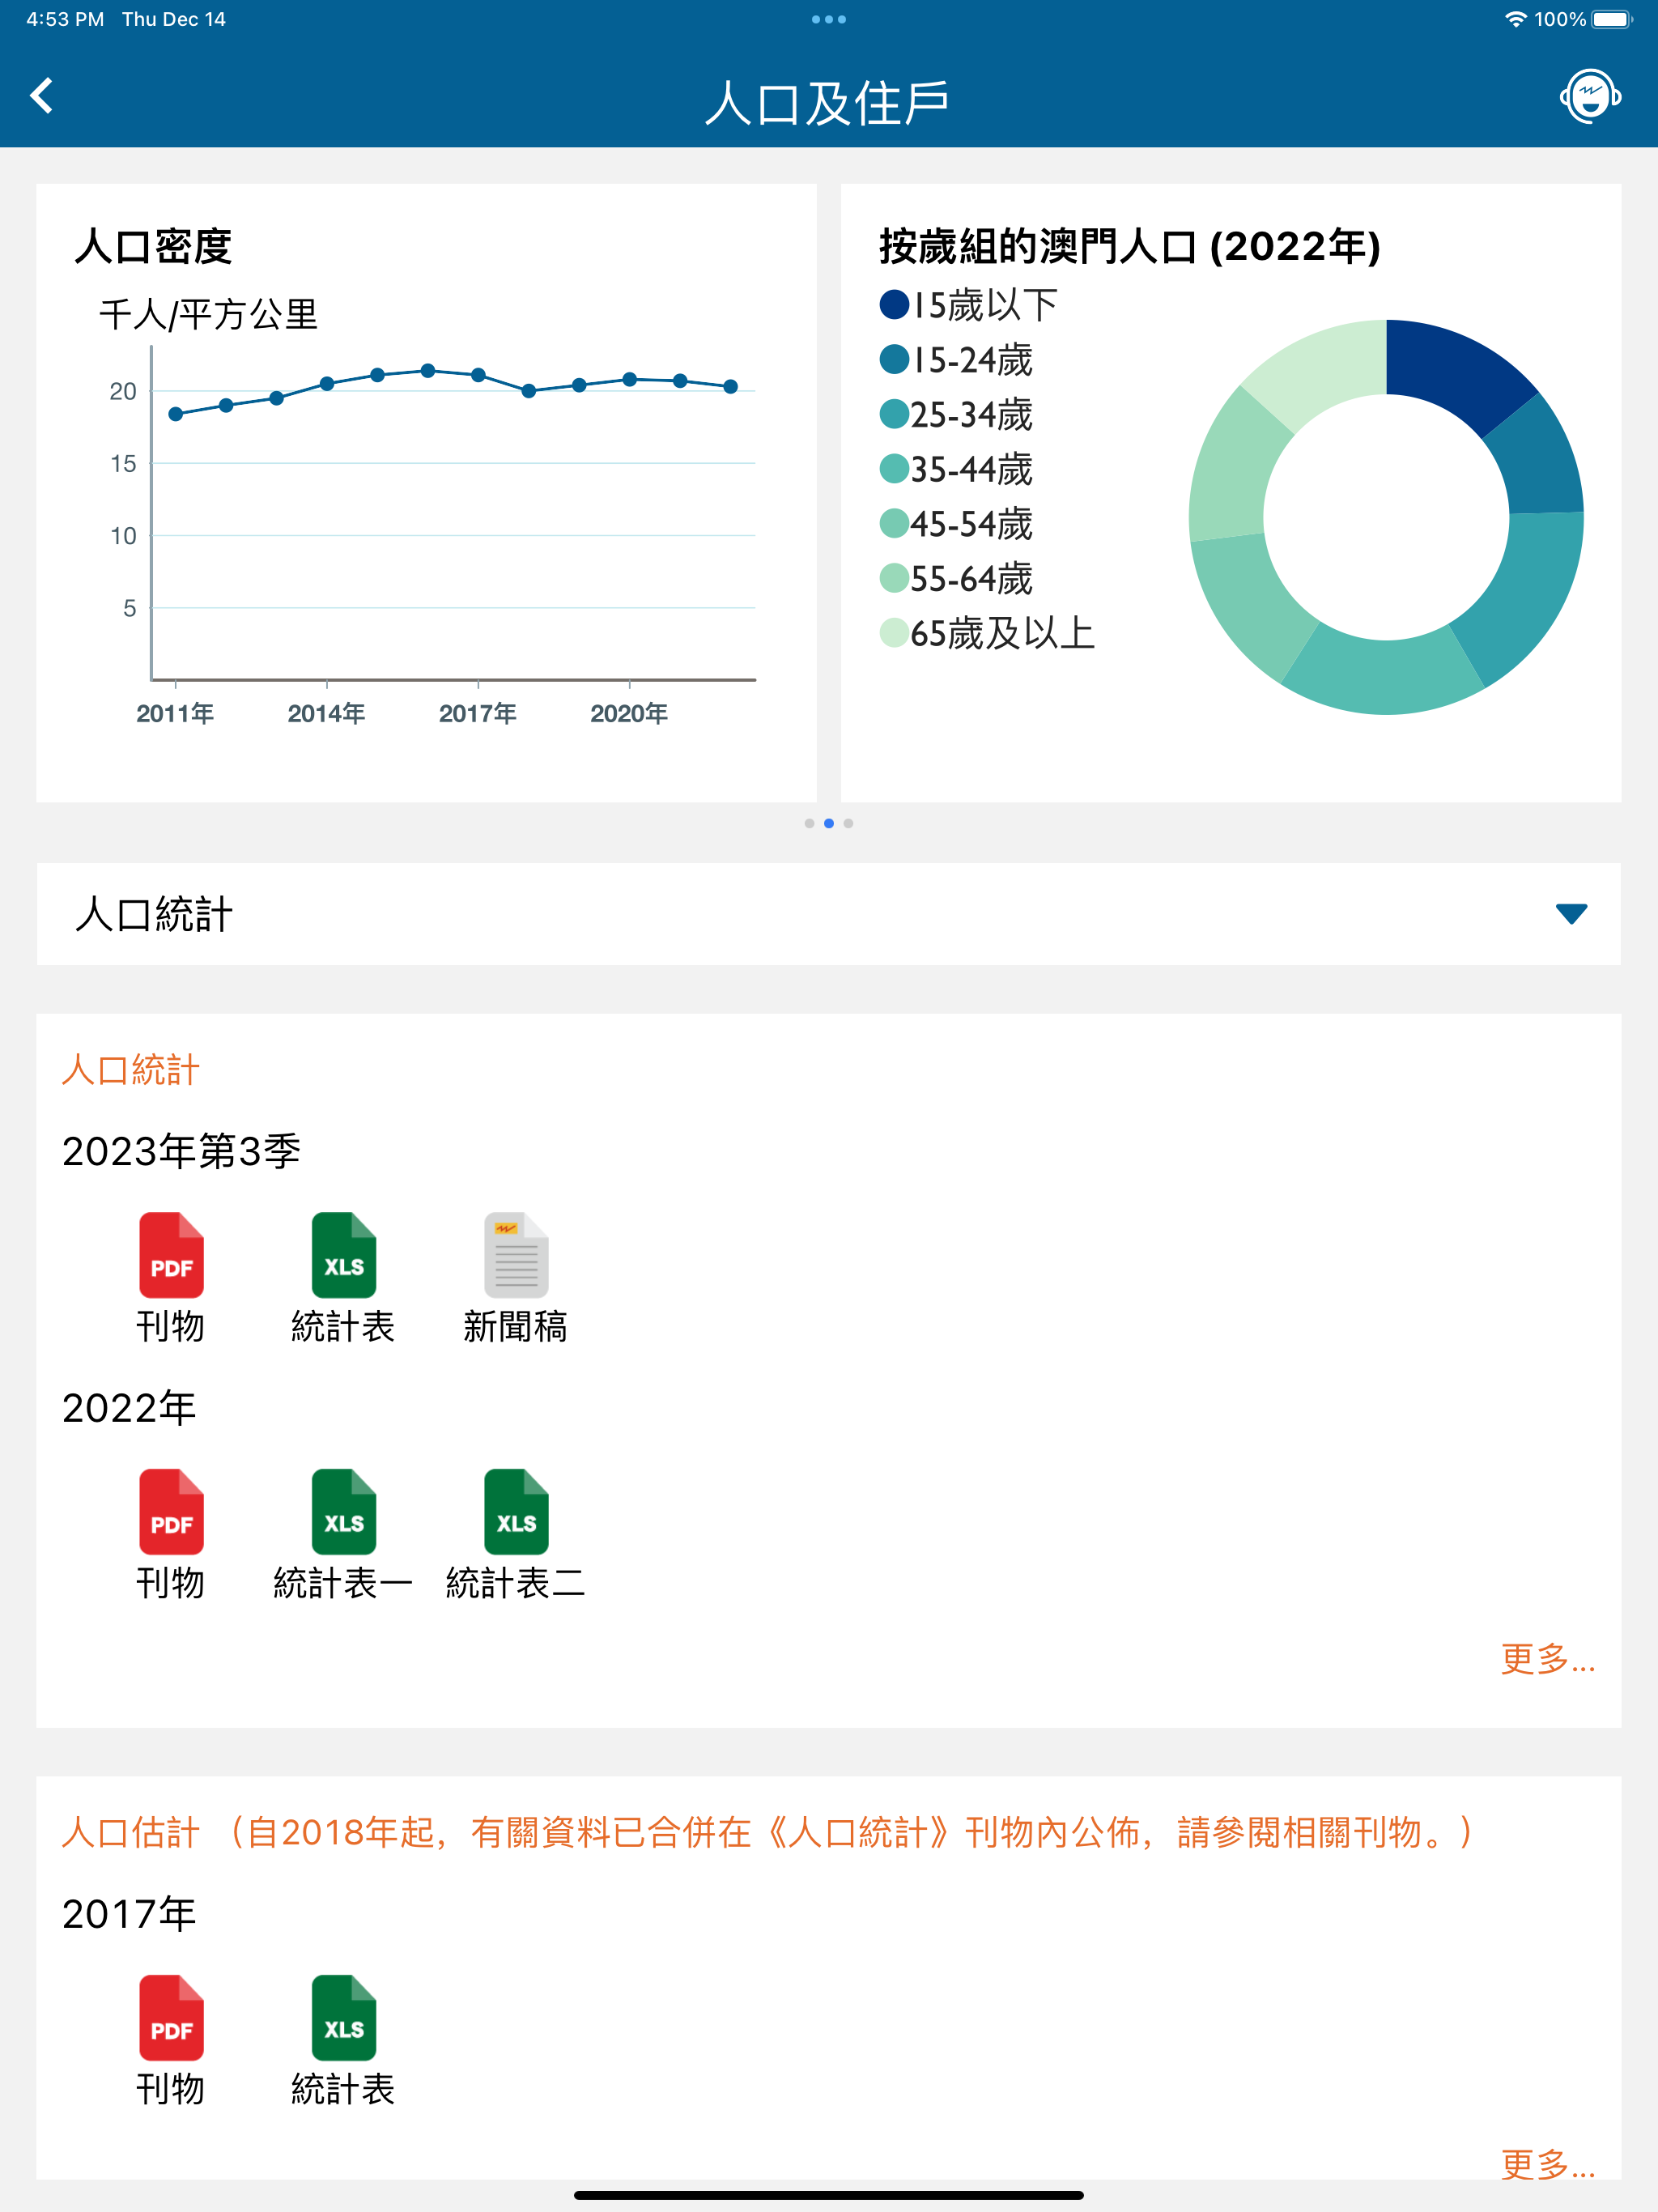
Task: Open the 2022年 統計表二 XLS file
Action: click(516, 1535)
